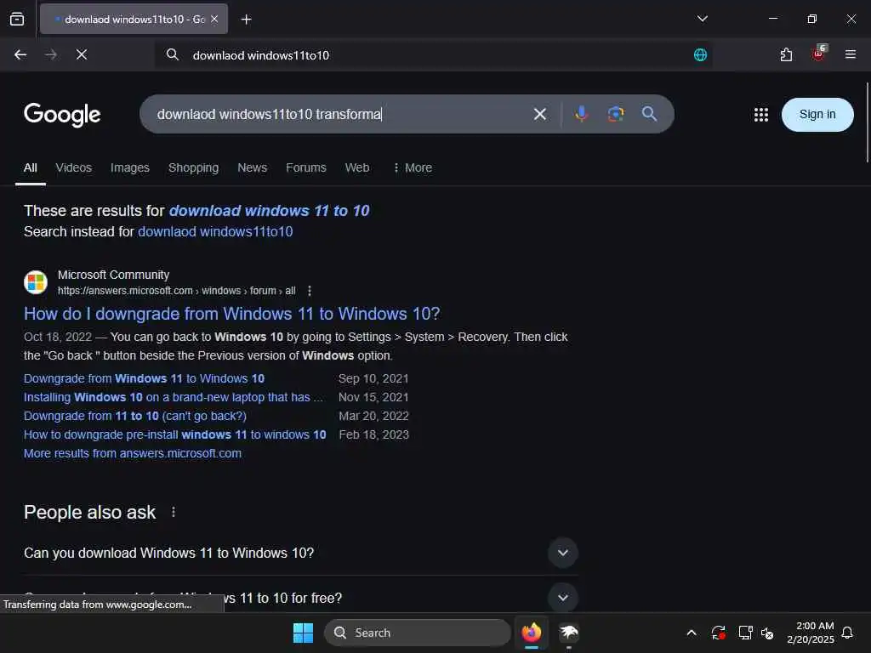Switch to the Forums tab
The image size is (871, 653).
tap(306, 168)
